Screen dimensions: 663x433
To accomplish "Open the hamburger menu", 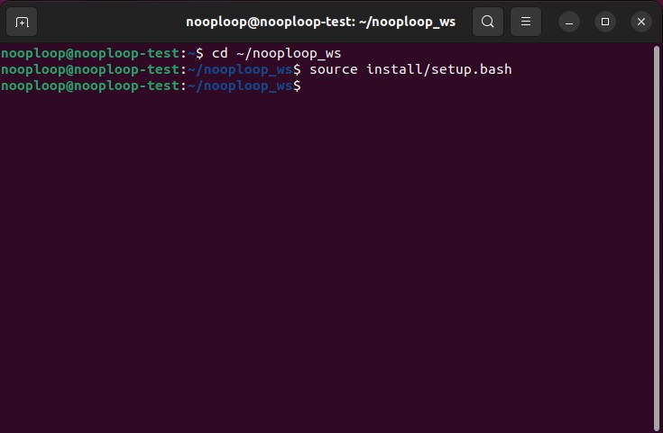I will 526,22.
